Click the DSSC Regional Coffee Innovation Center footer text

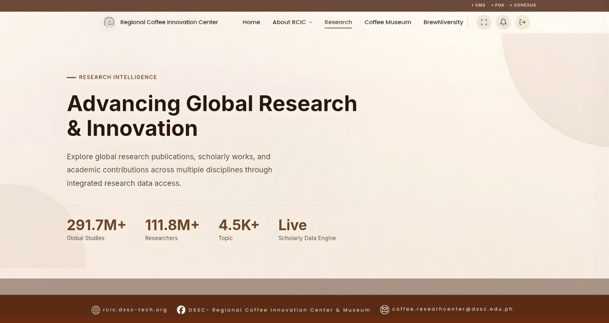(280, 310)
